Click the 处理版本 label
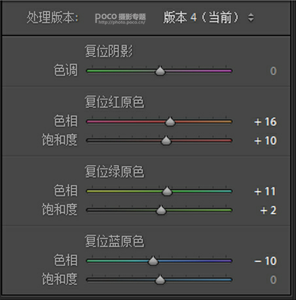This screenshot has width=296, height=300. 52,18
